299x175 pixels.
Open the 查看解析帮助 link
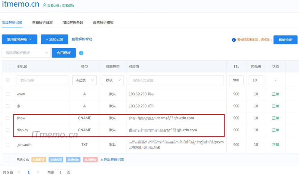[x=82, y=39]
